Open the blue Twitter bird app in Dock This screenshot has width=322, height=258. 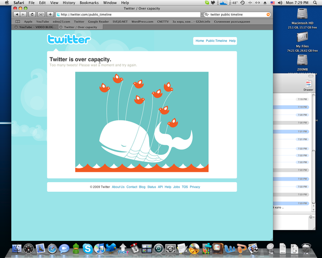click(111, 248)
